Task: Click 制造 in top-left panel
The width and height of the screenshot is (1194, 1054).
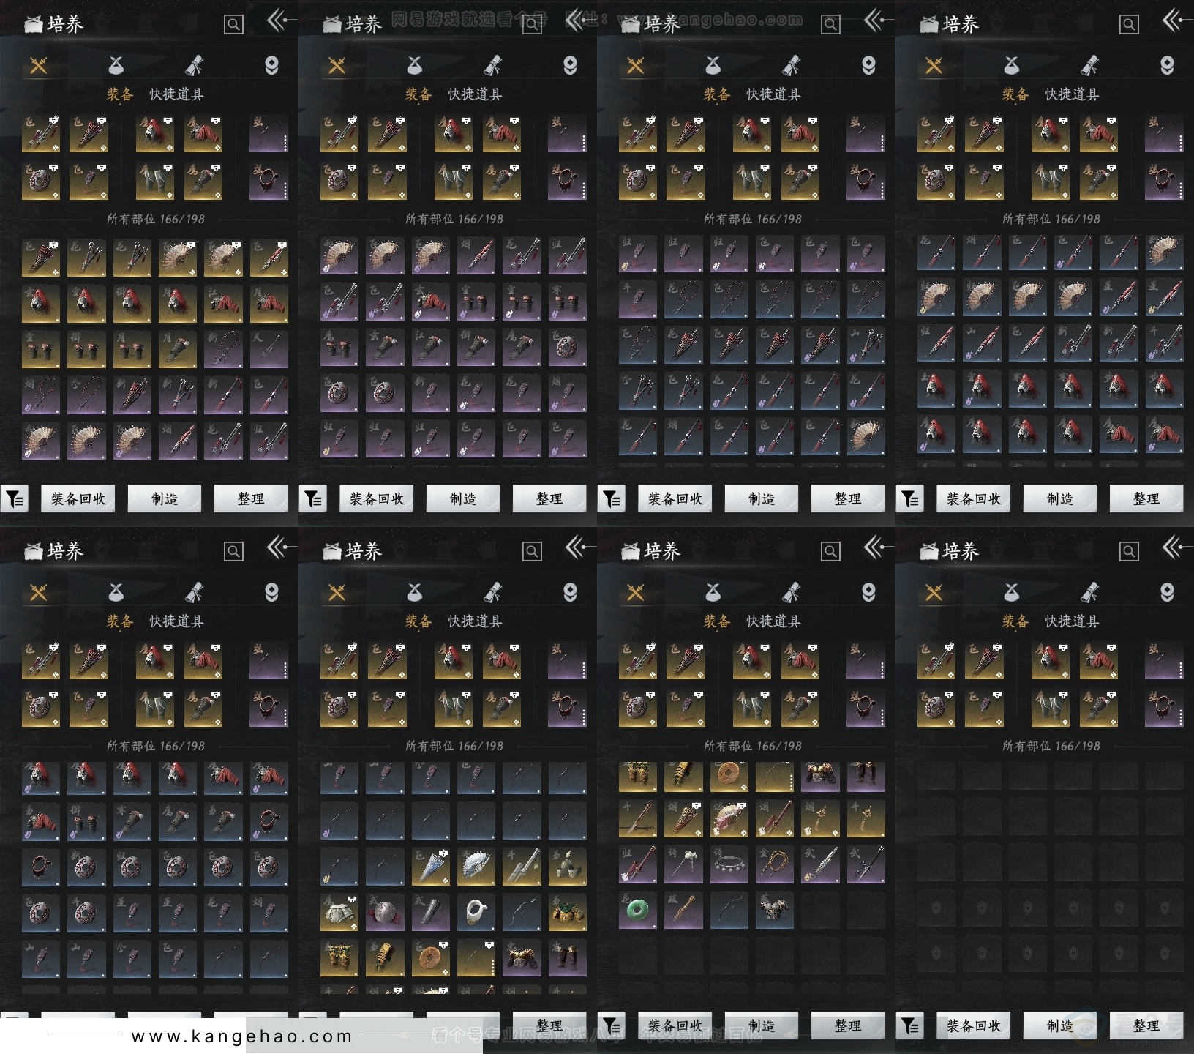Action: point(165,499)
